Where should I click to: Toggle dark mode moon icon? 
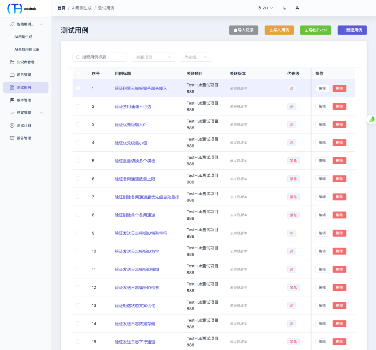pyautogui.click(x=284, y=8)
